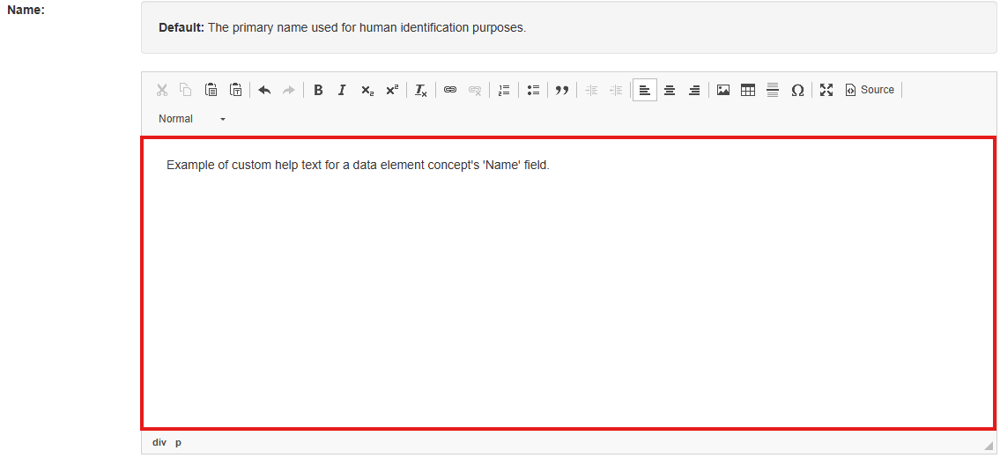Screen dimensions: 1000x458
Task: Toggle bold formatting in the editor toolbar
Action: (x=318, y=90)
